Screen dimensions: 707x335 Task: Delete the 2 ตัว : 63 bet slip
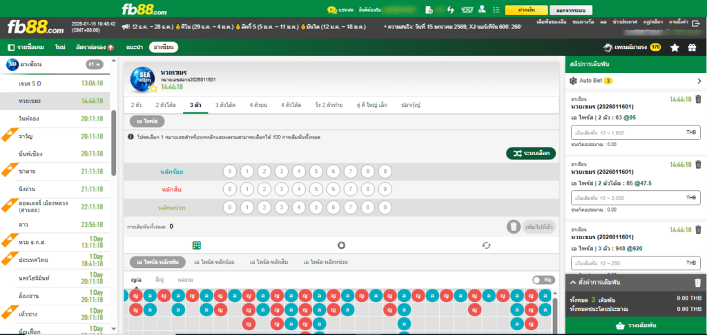point(698,99)
